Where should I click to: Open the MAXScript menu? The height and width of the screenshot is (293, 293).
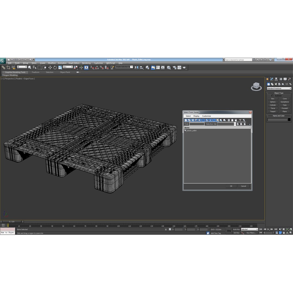[111, 63]
